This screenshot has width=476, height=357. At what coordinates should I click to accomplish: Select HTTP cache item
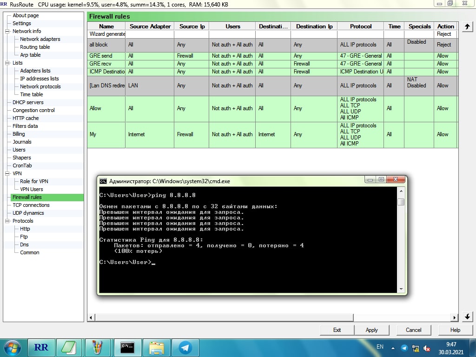pos(26,118)
